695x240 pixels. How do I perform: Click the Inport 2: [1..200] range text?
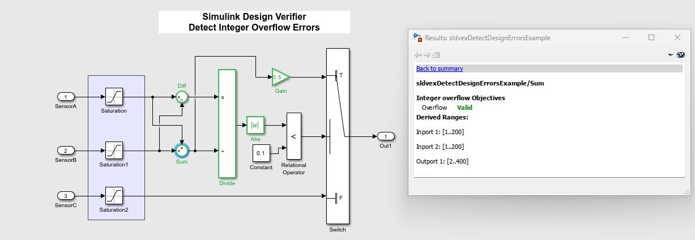point(440,147)
